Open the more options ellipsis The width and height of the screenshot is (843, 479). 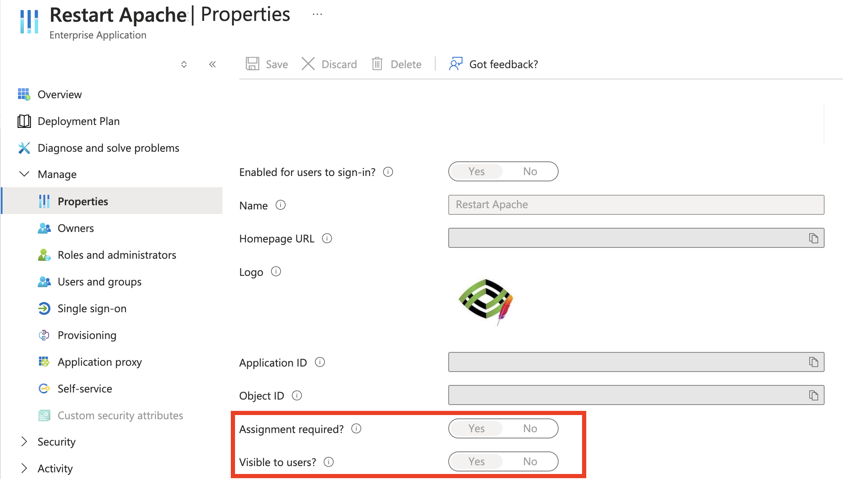(x=317, y=15)
